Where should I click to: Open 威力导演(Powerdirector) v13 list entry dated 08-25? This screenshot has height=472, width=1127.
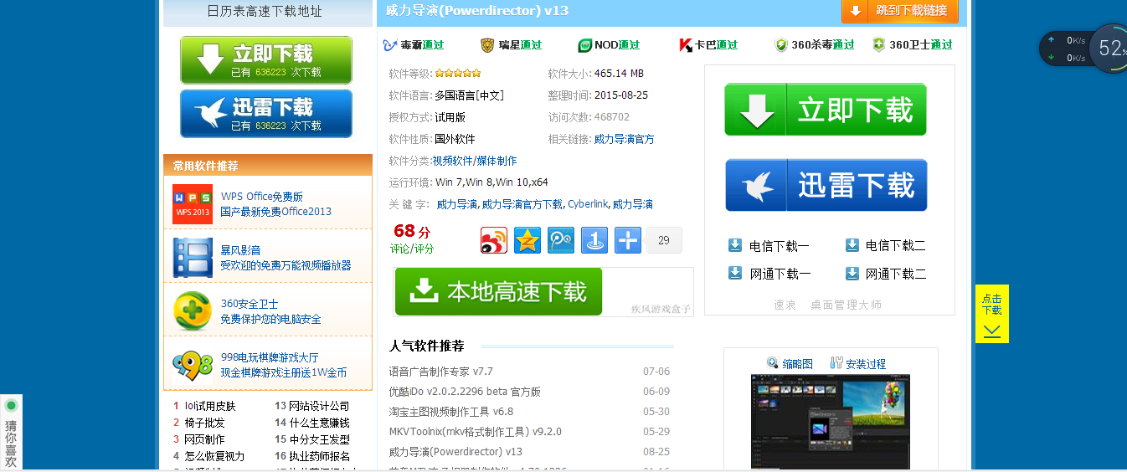tap(455, 452)
